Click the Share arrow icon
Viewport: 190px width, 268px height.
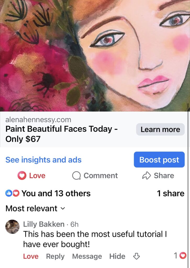146,176
